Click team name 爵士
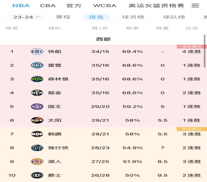The image size is (207, 182). point(55,175)
